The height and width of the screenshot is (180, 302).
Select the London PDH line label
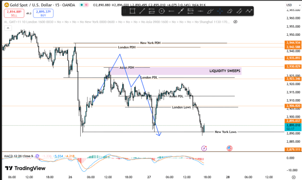127,47
